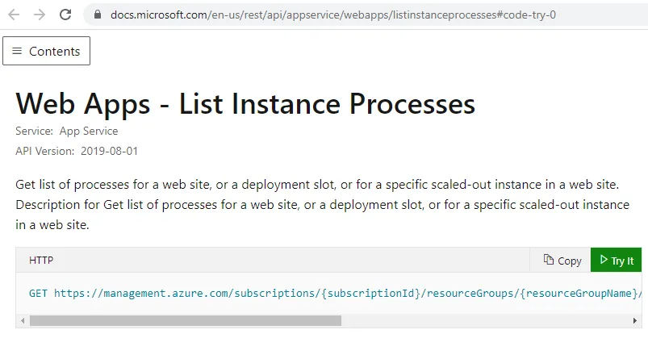Viewport: 648px width, 338px height.
Task: Click the horizontal scrollbar thumb under code
Action: point(186,320)
